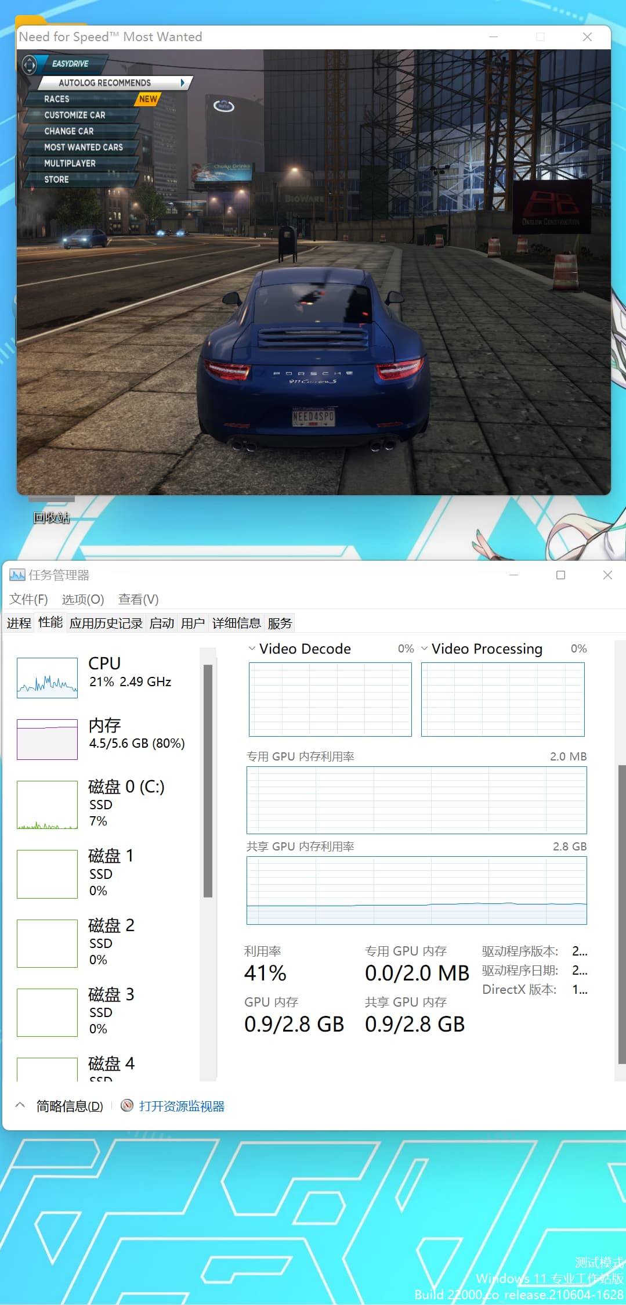Minimize the Need for Speed window
This screenshot has height=1305, width=626.
pyautogui.click(x=493, y=37)
